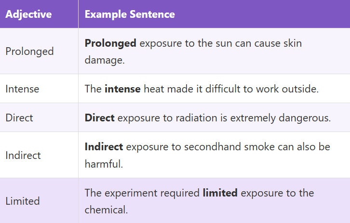Click the Adjective column header

point(28,14)
